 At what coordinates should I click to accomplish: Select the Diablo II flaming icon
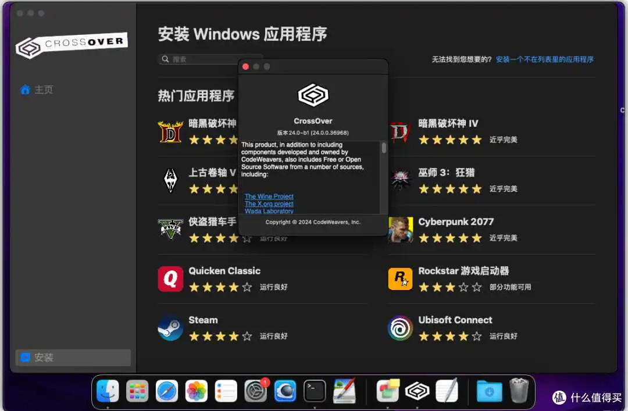pos(170,132)
